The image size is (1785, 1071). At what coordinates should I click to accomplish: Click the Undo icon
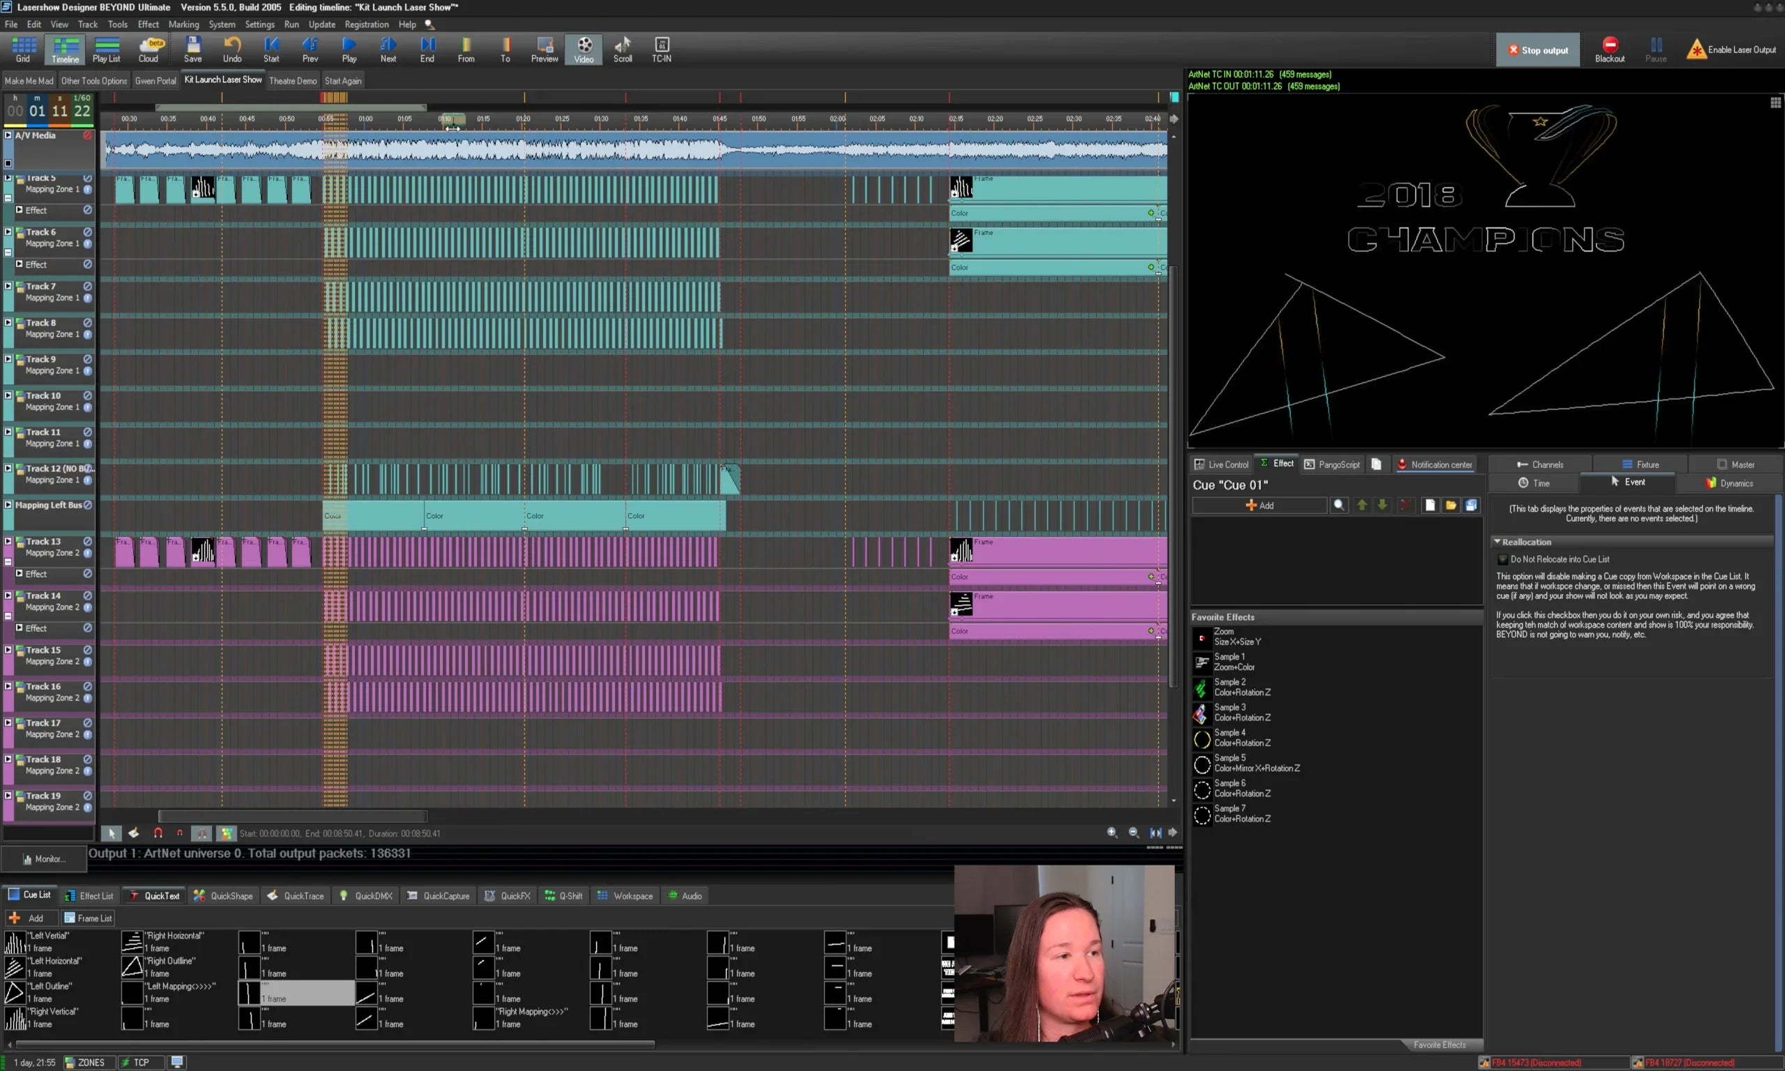[x=231, y=49]
